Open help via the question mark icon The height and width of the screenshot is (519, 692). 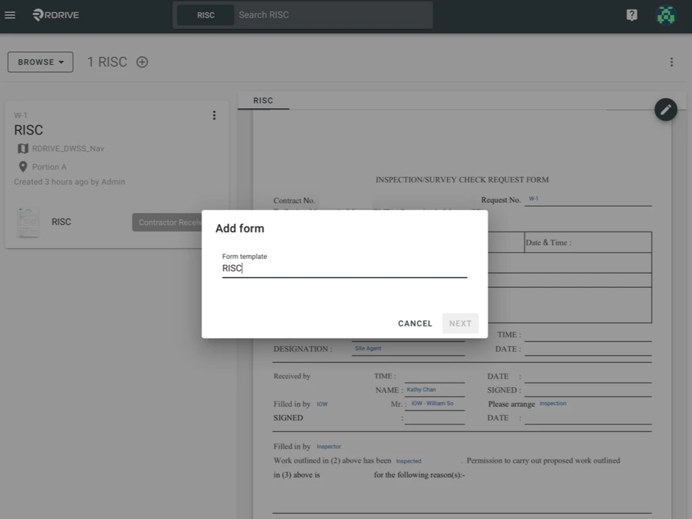point(631,15)
